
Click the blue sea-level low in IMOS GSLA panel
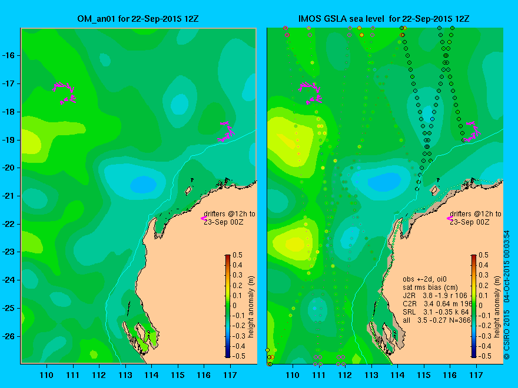pos(384,182)
